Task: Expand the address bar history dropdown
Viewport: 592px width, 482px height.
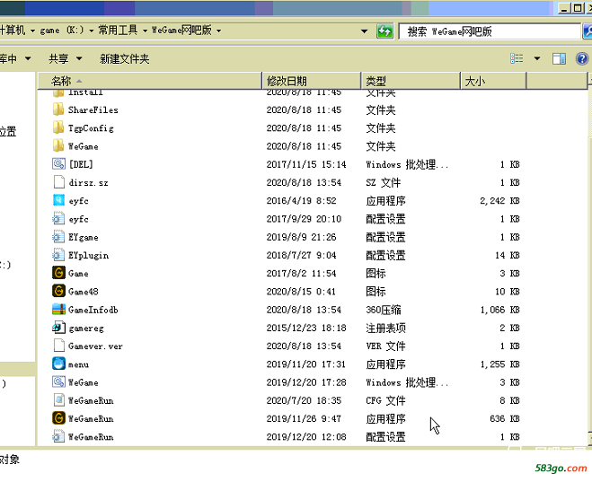Action: click(x=365, y=31)
